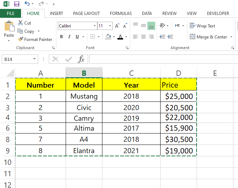
Task: Select row 6 header
Action: 7,128
